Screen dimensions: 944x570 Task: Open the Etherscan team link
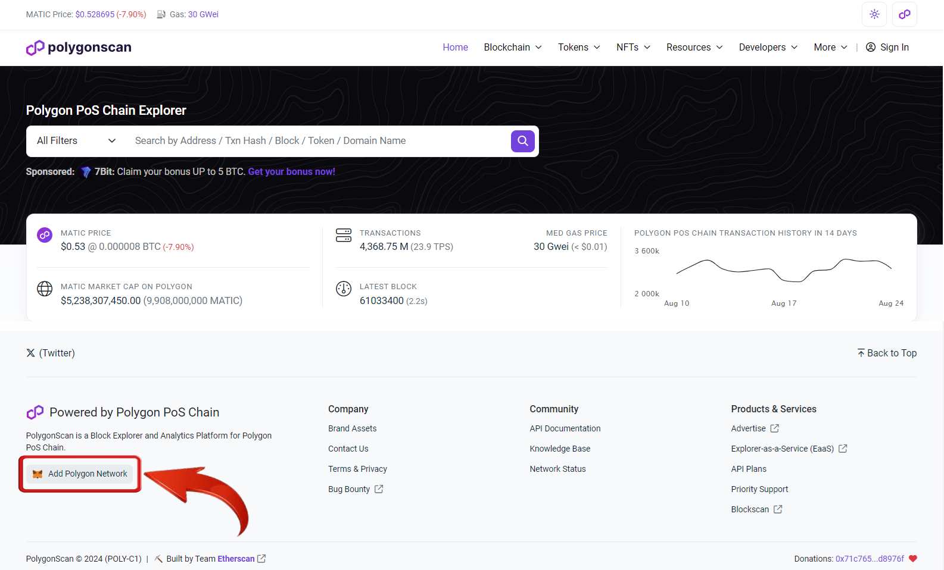(x=236, y=559)
